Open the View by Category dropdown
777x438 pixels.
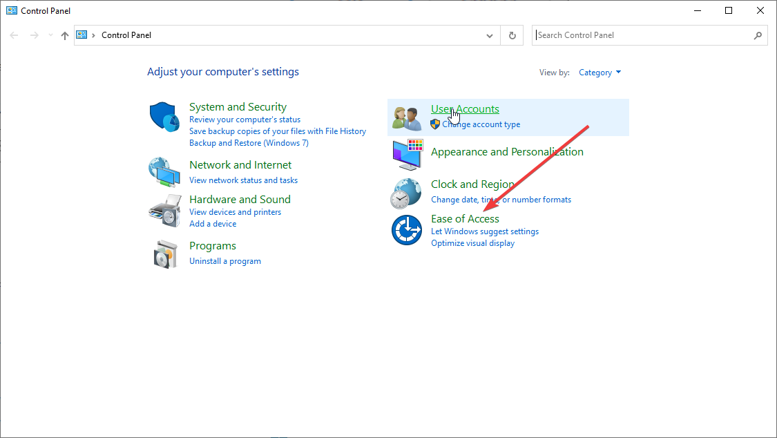599,73
